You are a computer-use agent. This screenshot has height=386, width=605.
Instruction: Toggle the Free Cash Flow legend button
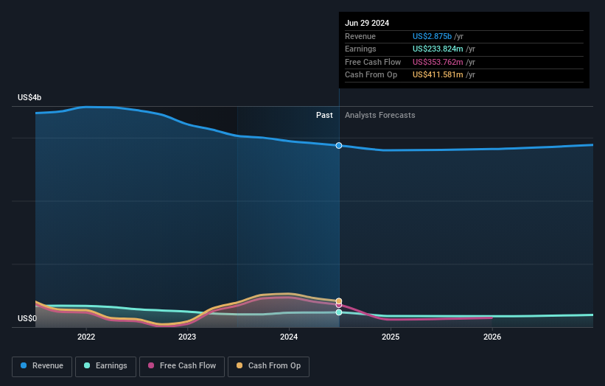pos(182,366)
